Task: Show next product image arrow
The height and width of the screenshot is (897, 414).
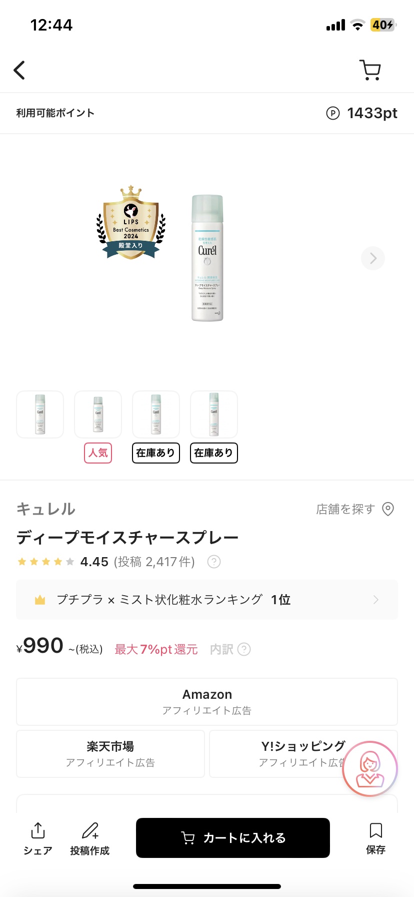Action: point(373,258)
